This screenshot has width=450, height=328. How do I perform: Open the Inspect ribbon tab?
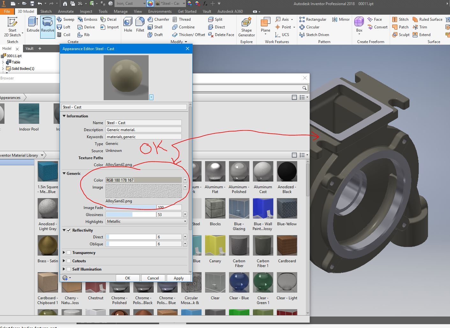click(86, 11)
